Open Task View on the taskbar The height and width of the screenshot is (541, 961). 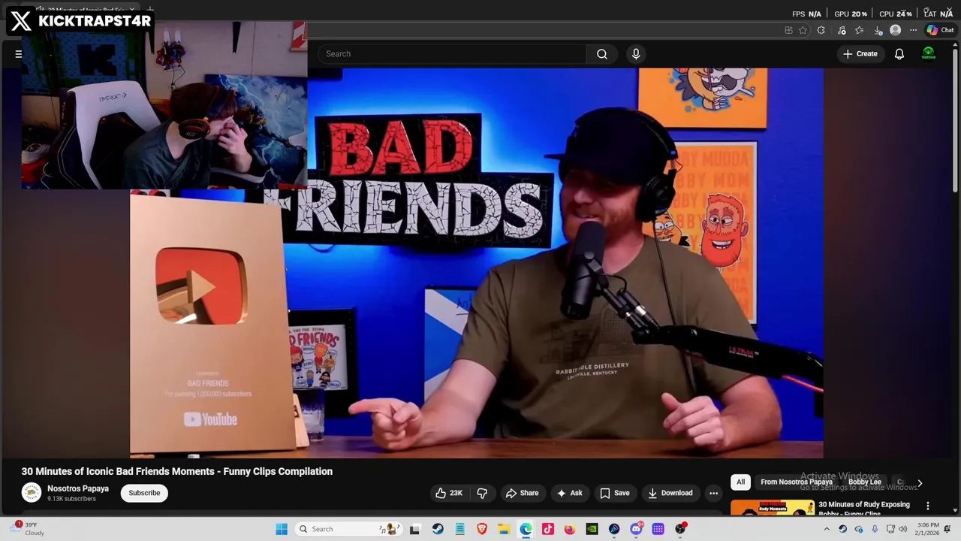(x=414, y=529)
